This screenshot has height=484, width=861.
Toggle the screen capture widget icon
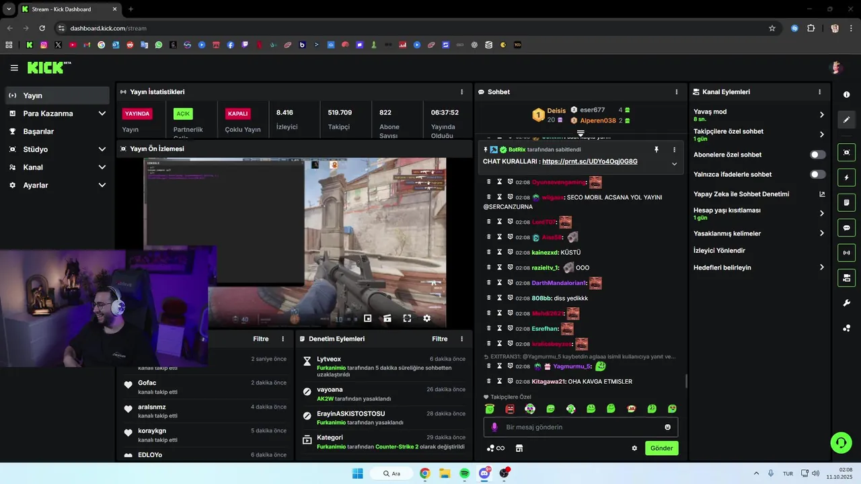pos(846,153)
